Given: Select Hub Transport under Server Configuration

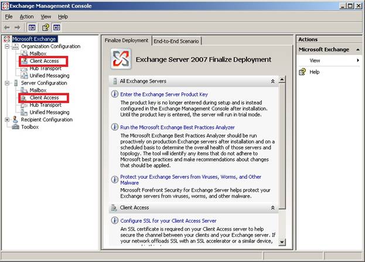Looking at the screenshot, I should pyautogui.click(x=45, y=105).
